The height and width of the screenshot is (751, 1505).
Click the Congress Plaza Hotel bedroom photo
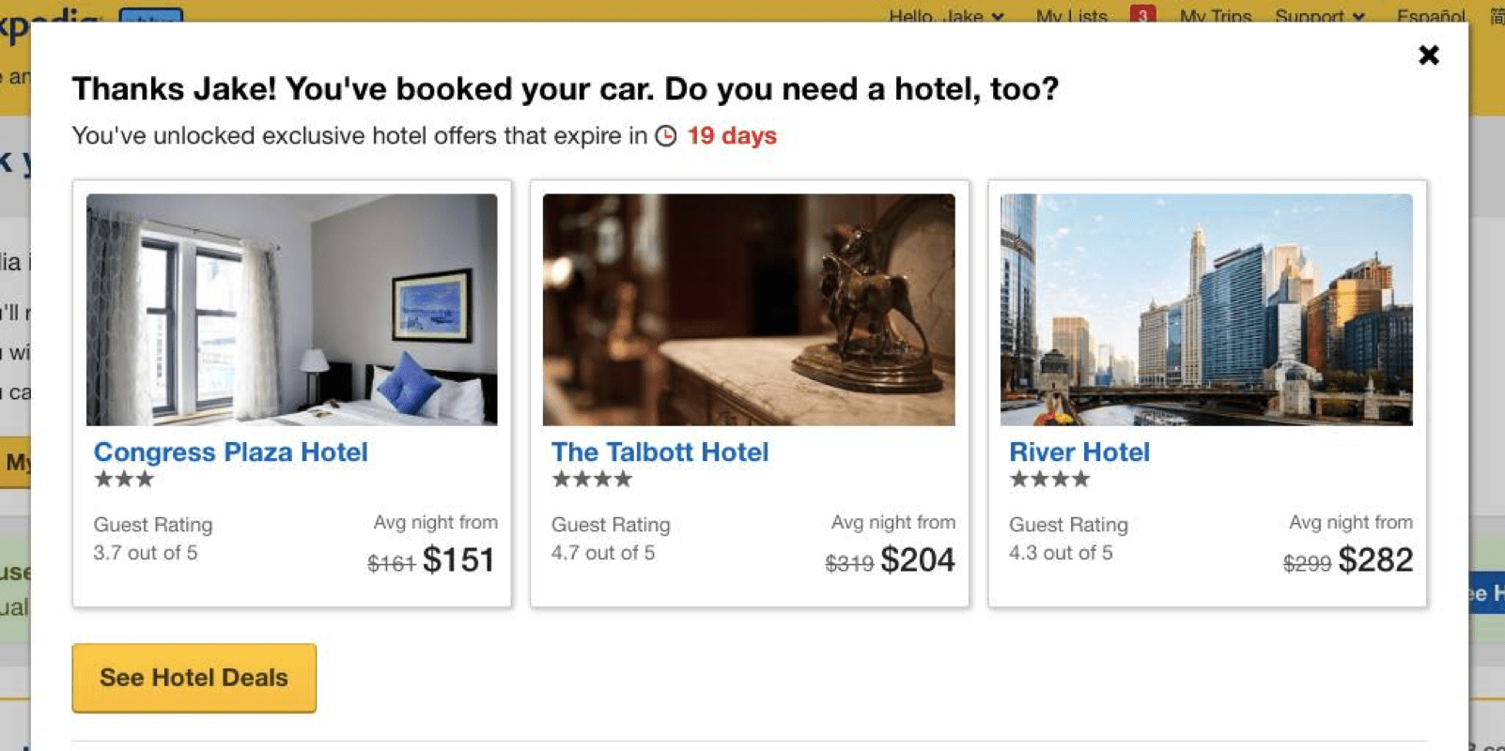(291, 308)
